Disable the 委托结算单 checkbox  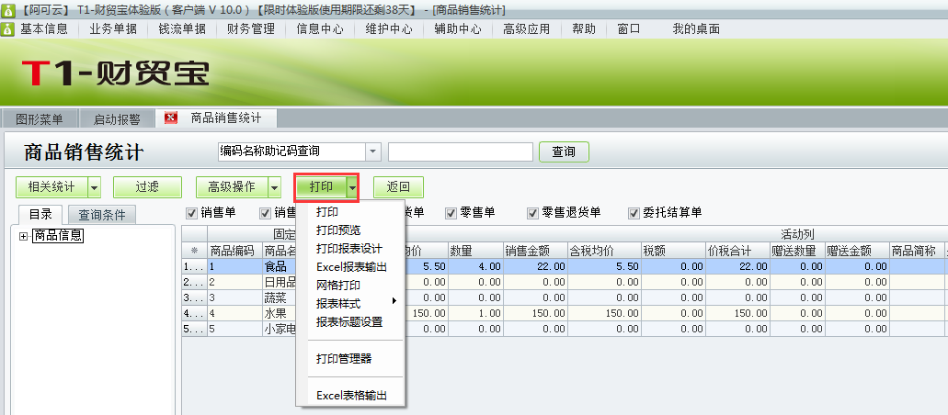[634, 213]
